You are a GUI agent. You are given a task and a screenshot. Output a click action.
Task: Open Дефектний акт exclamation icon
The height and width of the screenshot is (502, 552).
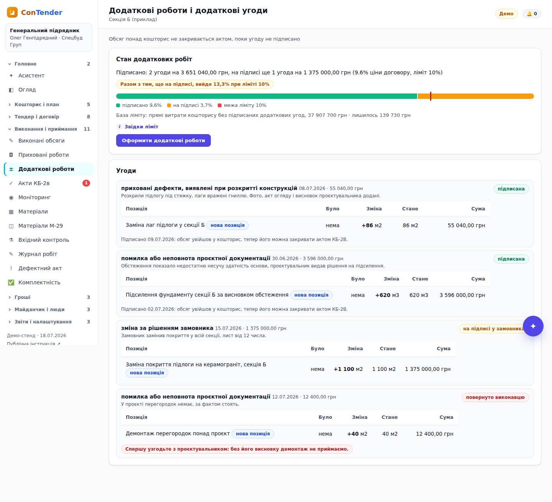tap(11, 268)
